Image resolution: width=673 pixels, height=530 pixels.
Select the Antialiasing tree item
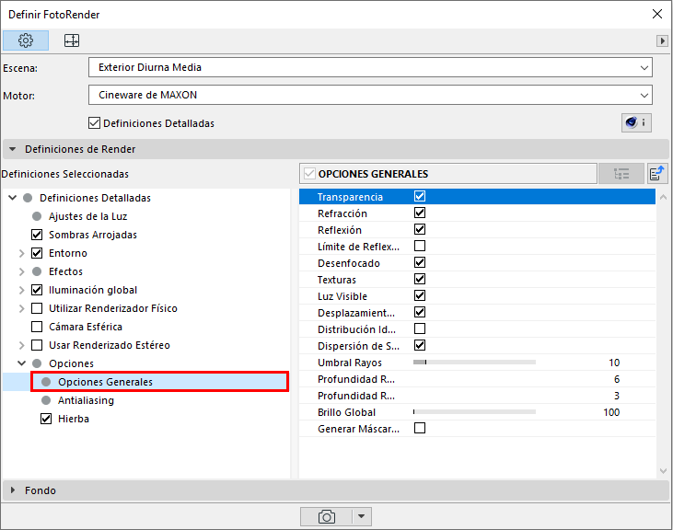pos(86,400)
